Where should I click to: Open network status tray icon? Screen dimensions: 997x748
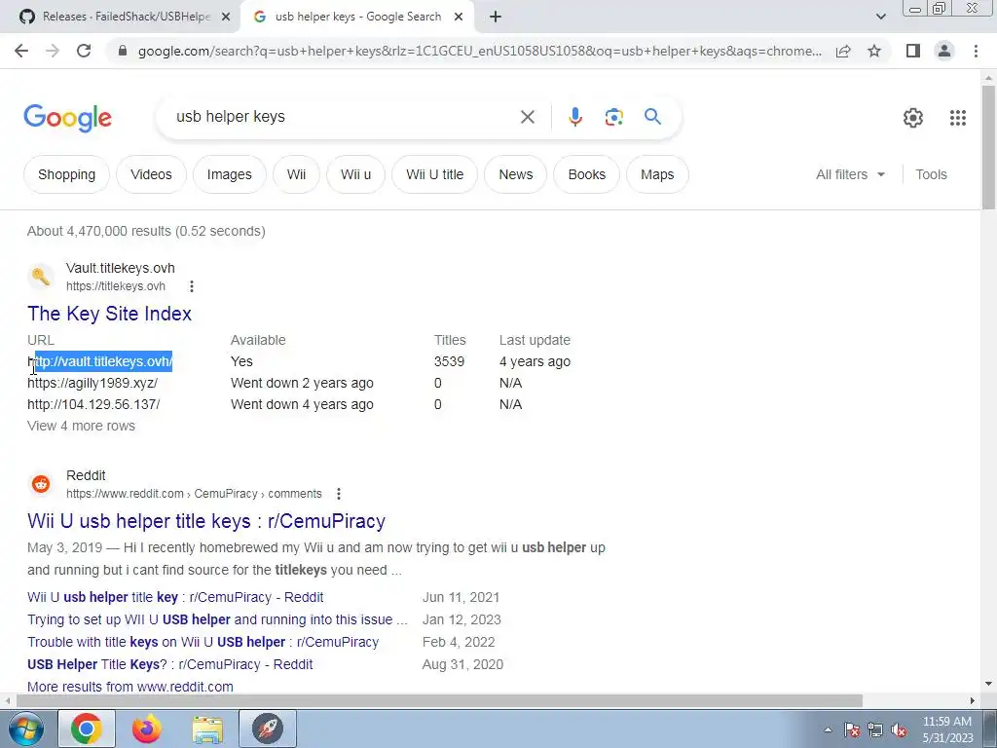tap(875, 729)
